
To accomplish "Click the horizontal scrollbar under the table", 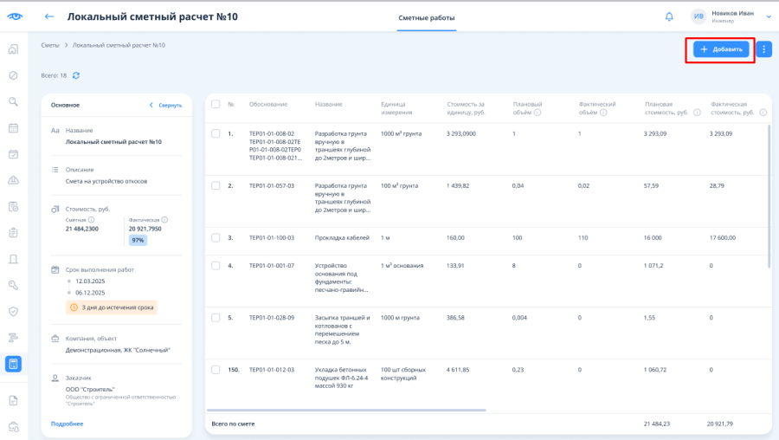I will point(346,411).
